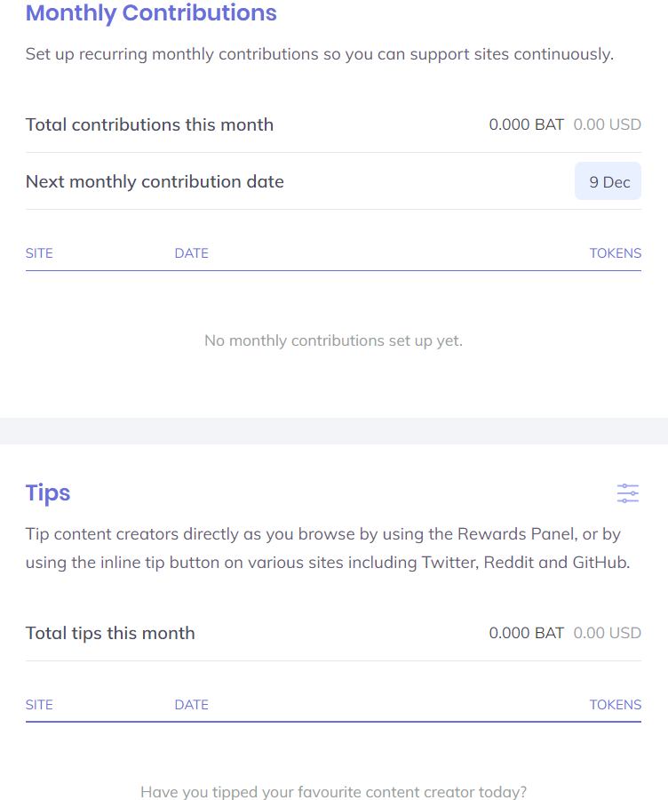Click SITE column header under Monthly Contributions
Screen dimensions: 668x800
pos(39,253)
